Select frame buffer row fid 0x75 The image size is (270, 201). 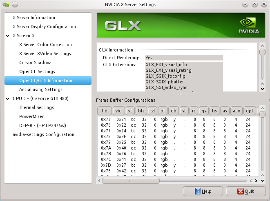click(x=178, y=119)
